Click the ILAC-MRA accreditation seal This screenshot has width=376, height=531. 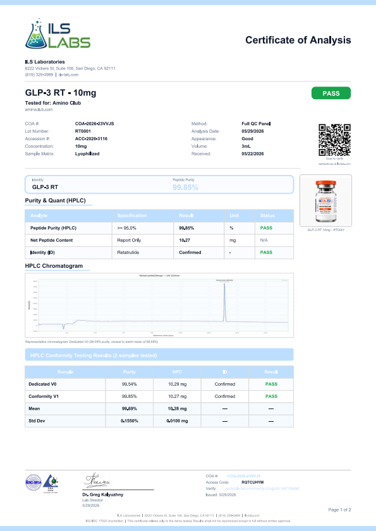tap(33, 482)
